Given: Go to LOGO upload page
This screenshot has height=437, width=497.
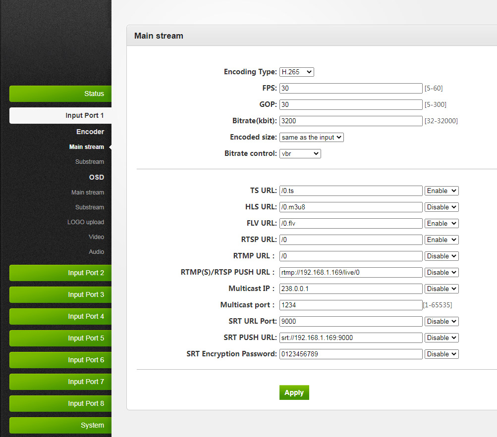Looking at the screenshot, I should click(86, 222).
